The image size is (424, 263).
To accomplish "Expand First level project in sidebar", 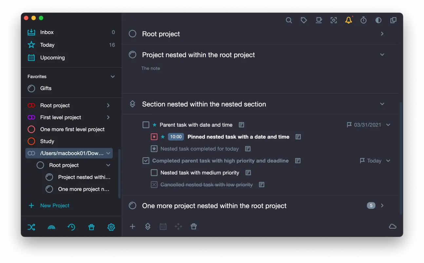I will tap(108, 117).
